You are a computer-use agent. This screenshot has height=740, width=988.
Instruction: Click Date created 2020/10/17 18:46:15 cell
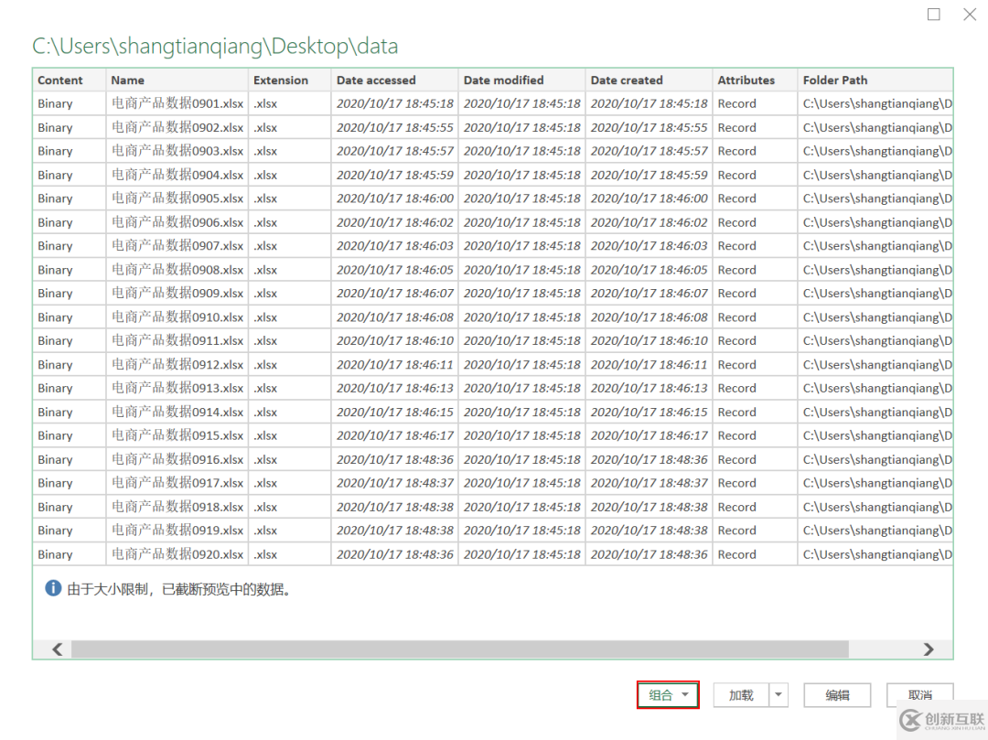(x=649, y=412)
